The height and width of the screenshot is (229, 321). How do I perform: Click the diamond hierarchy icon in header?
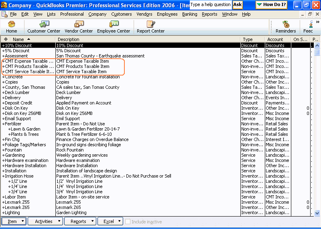click(6, 39)
